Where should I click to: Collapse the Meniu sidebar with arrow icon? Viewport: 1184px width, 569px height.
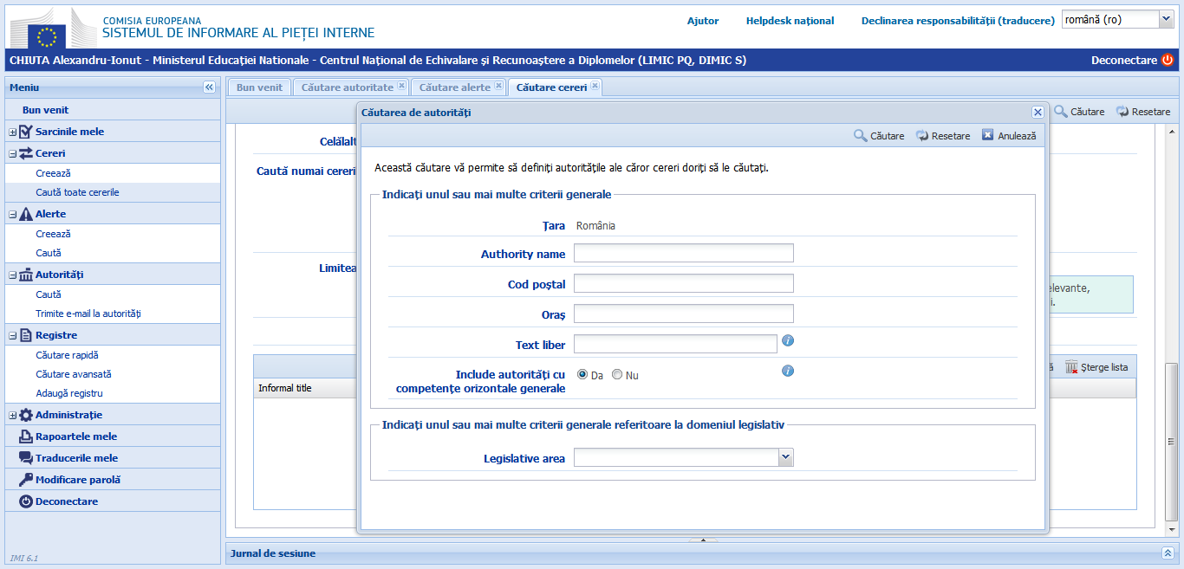coord(209,87)
